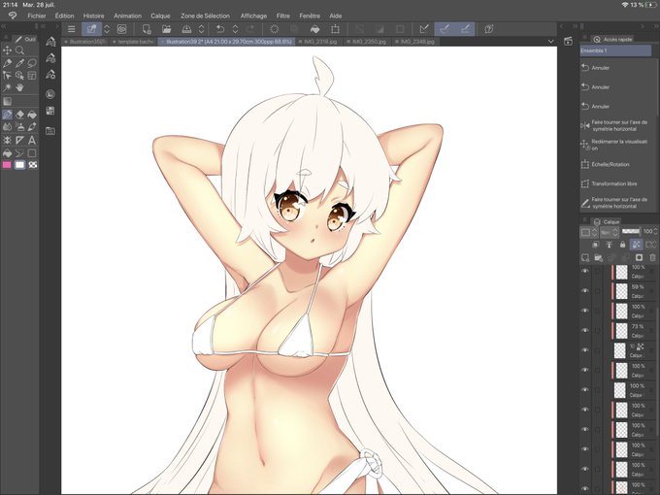Viewport: 660px width, 495px height.
Task: Select the Text tool
Action: [32, 140]
